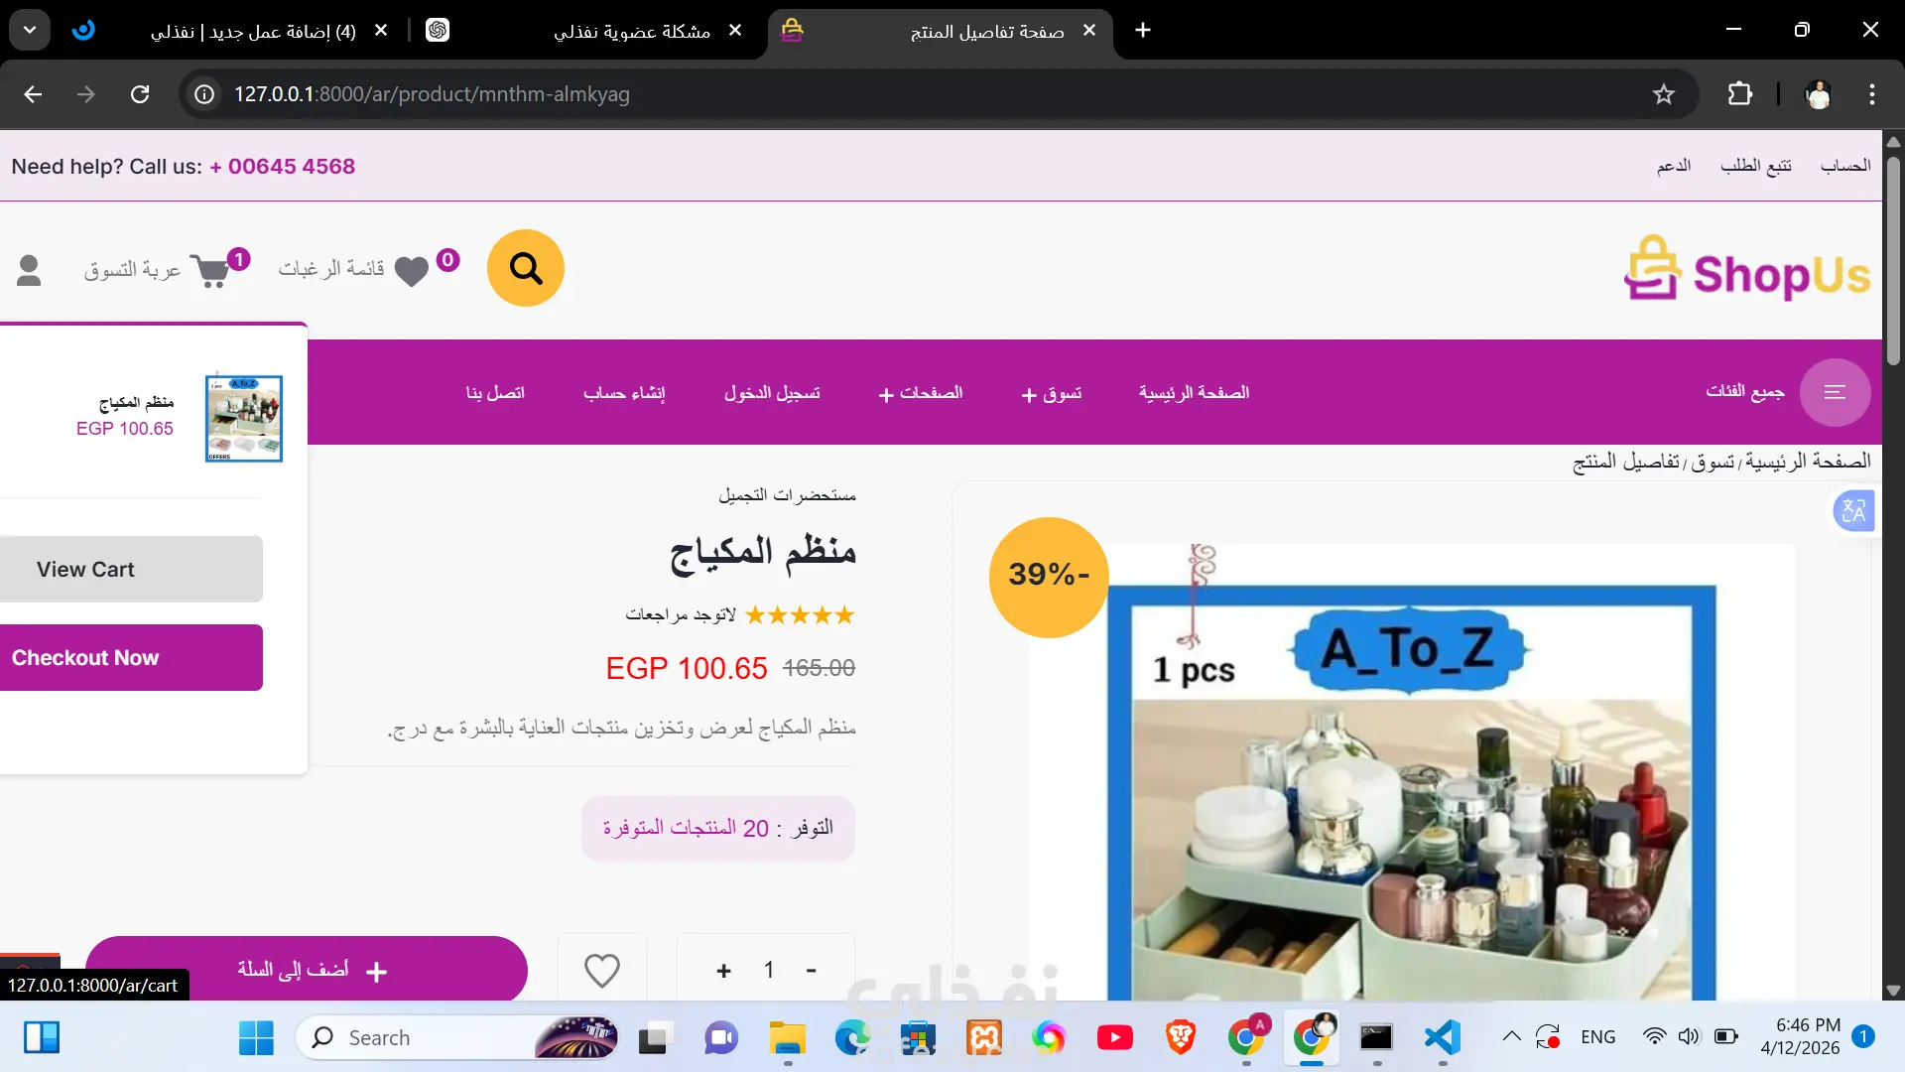Open all categories hamburger icon
The image size is (1905, 1072).
1835,392
